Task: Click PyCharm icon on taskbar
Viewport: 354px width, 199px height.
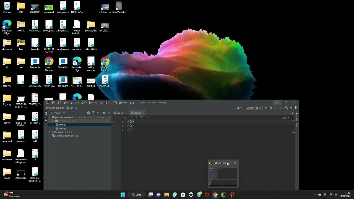Action: coord(223,195)
